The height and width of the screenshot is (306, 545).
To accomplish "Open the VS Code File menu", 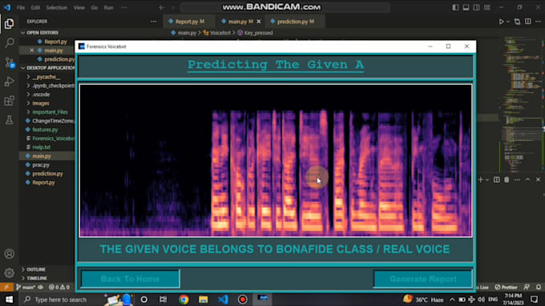I will (x=21, y=7).
